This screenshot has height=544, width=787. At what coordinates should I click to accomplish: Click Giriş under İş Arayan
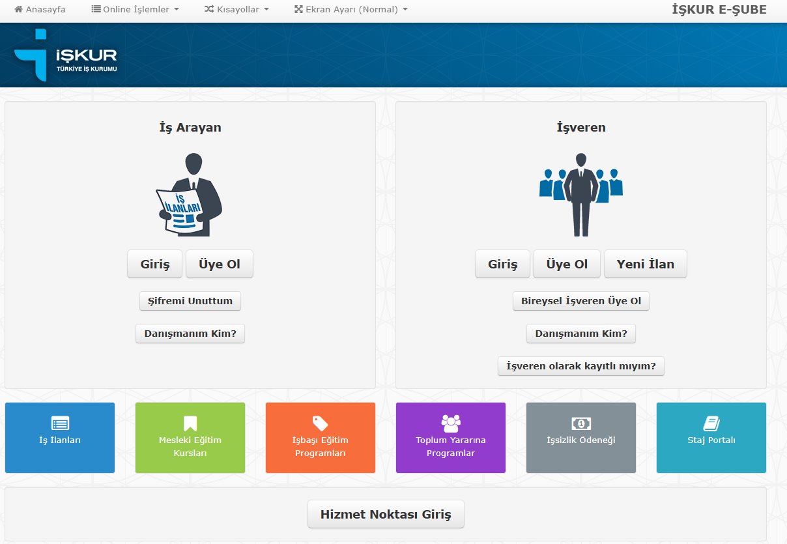[x=155, y=265]
